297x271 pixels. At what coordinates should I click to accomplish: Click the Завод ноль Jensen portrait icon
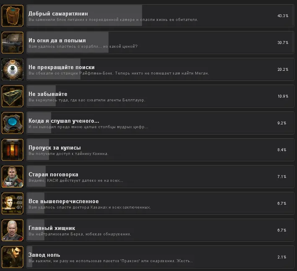[13, 257]
